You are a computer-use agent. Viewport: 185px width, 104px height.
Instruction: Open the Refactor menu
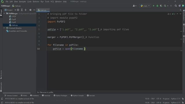(x=36, y=1)
